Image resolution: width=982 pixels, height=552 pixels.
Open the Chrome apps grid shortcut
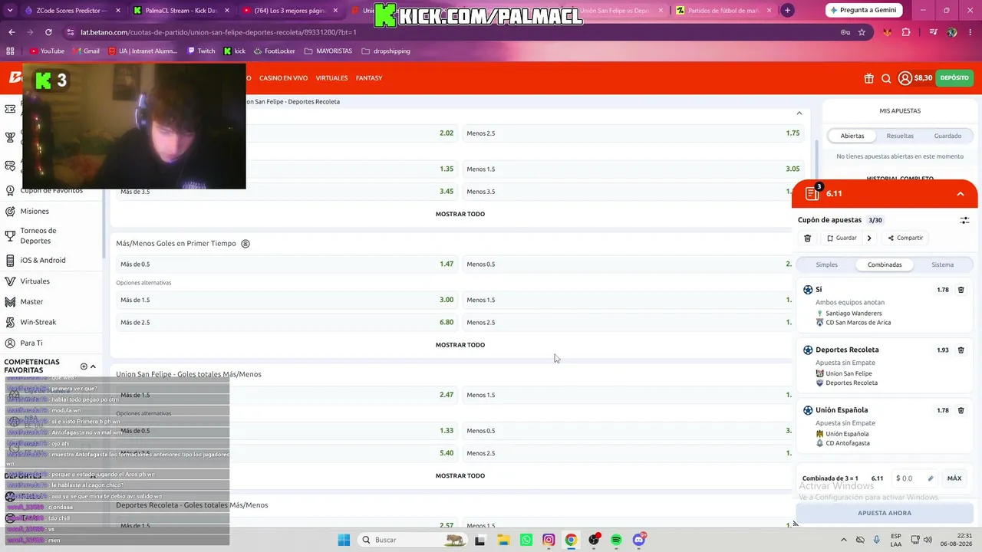pos(10,51)
